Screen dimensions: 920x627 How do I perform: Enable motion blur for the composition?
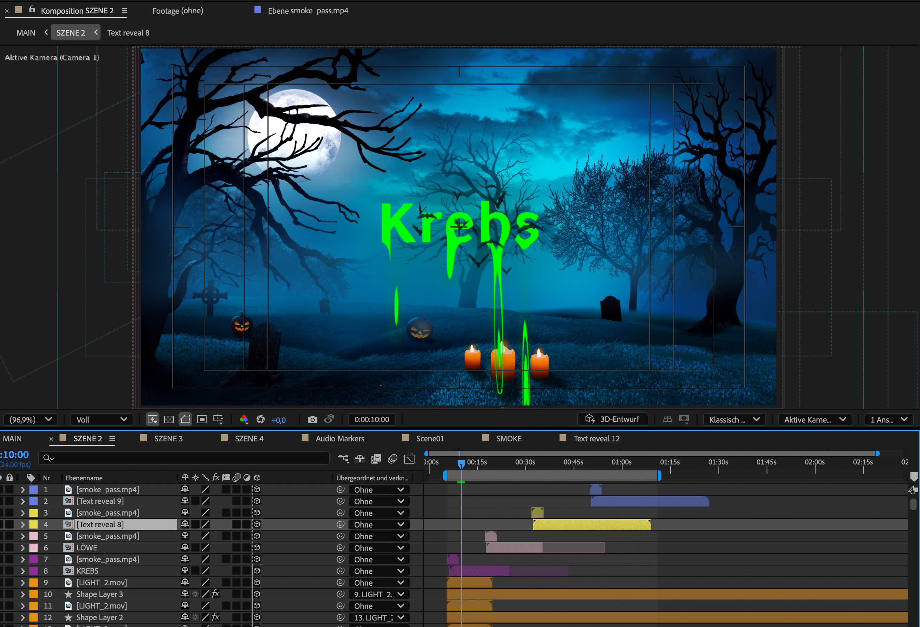(x=392, y=459)
